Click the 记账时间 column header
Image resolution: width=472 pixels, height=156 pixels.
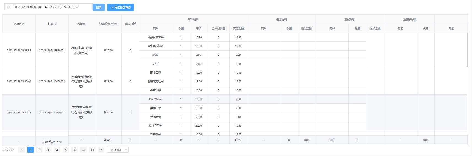point(19,24)
